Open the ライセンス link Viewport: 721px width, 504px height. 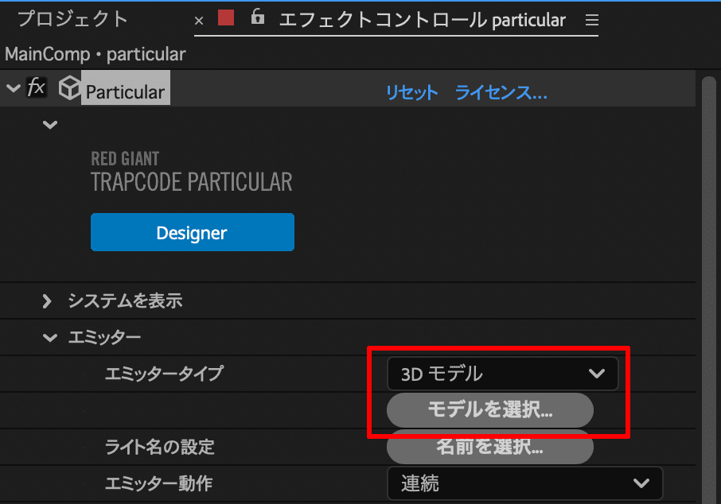(x=501, y=92)
